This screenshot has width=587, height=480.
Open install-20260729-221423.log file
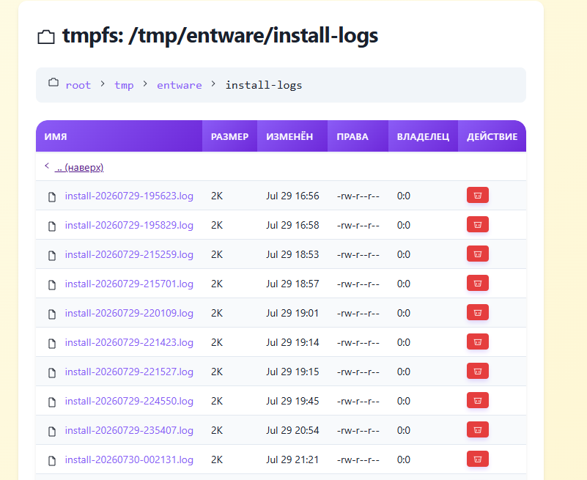pos(129,342)
